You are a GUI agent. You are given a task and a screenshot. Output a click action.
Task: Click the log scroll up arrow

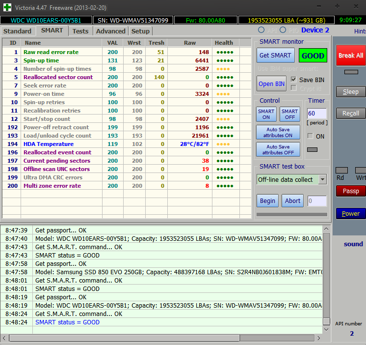[326, 229]
